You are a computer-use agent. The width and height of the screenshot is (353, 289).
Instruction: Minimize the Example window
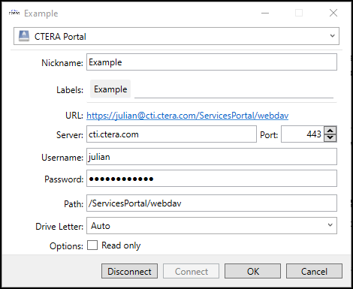(x=265, y=13)
